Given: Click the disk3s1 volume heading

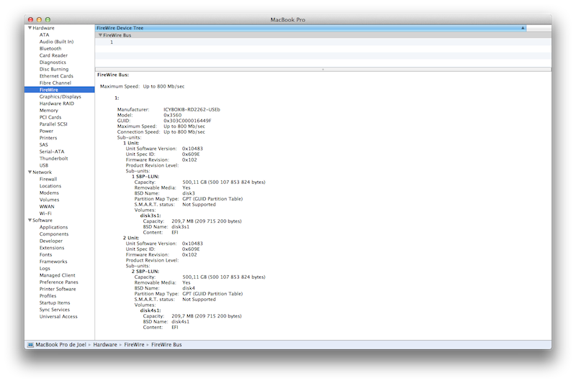Looking at the screenshot, I should coord(150,216).
